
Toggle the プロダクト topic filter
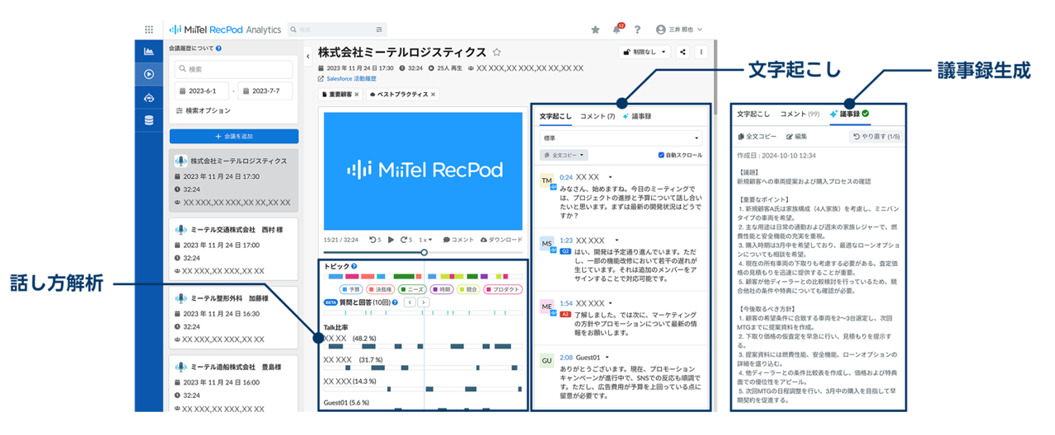504,290
